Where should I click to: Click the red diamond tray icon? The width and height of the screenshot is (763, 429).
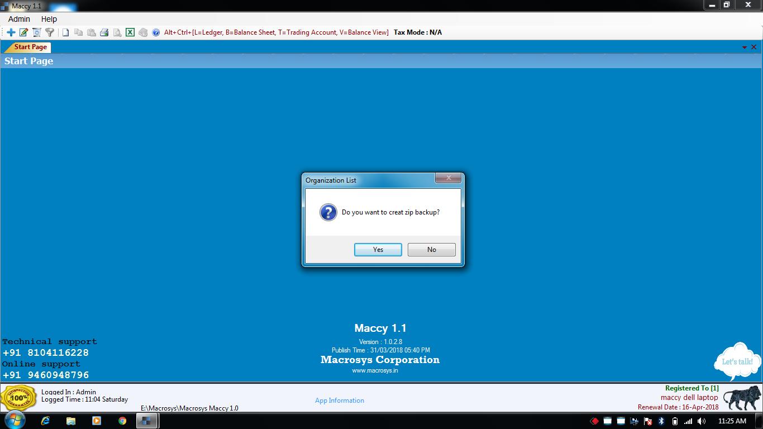pos(594,421)
